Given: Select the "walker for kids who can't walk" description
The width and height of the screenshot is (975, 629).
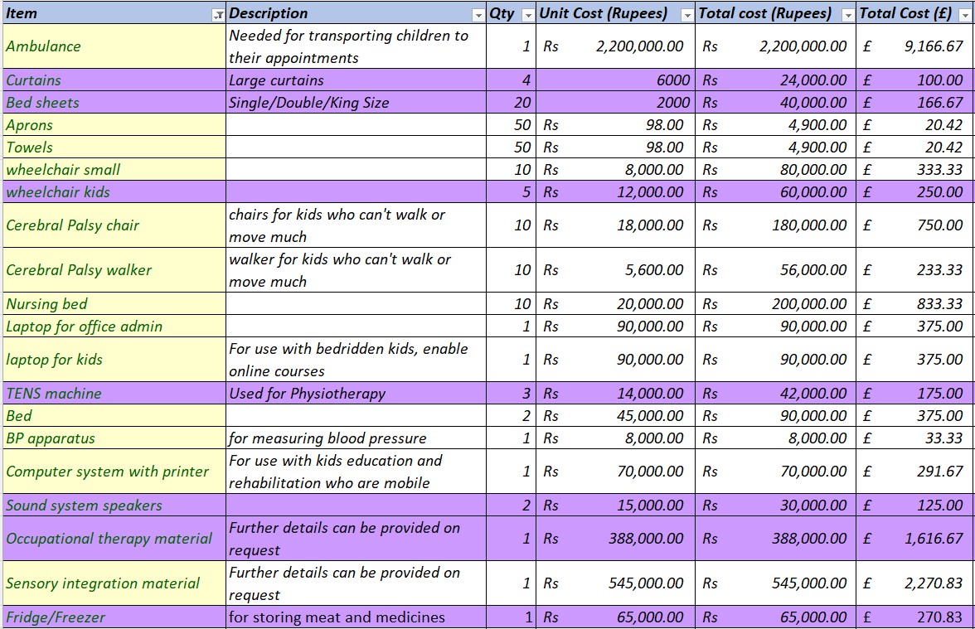Looking at the screenshot, I should click(x=356, y=270).
